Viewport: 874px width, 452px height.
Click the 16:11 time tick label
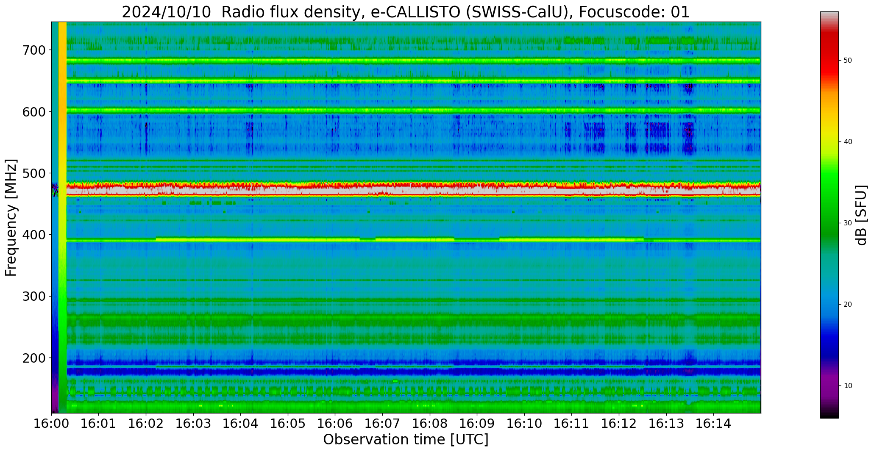click(571, 423)
